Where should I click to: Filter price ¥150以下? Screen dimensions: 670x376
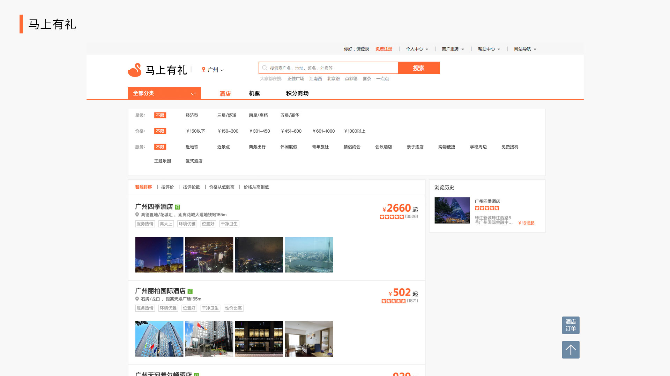[x=195, y=131]
